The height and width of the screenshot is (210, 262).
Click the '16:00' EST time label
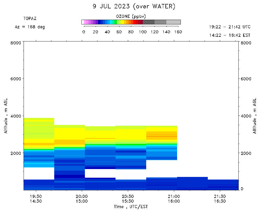point(174,201)
